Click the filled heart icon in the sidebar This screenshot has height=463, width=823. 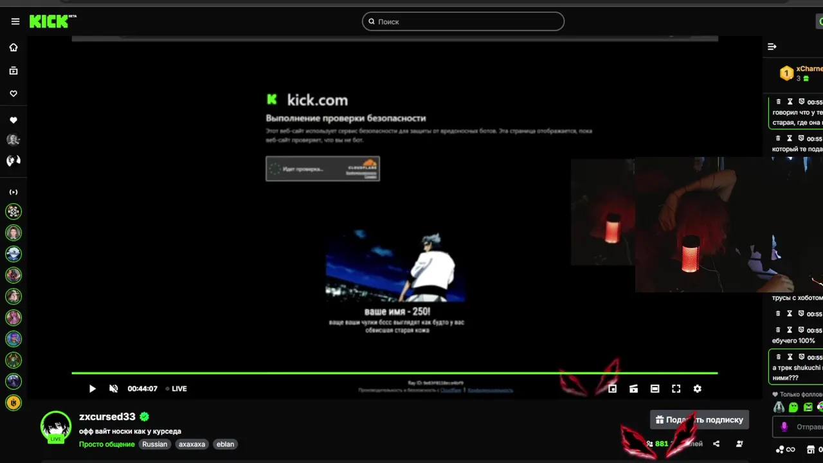coord(14,120)
